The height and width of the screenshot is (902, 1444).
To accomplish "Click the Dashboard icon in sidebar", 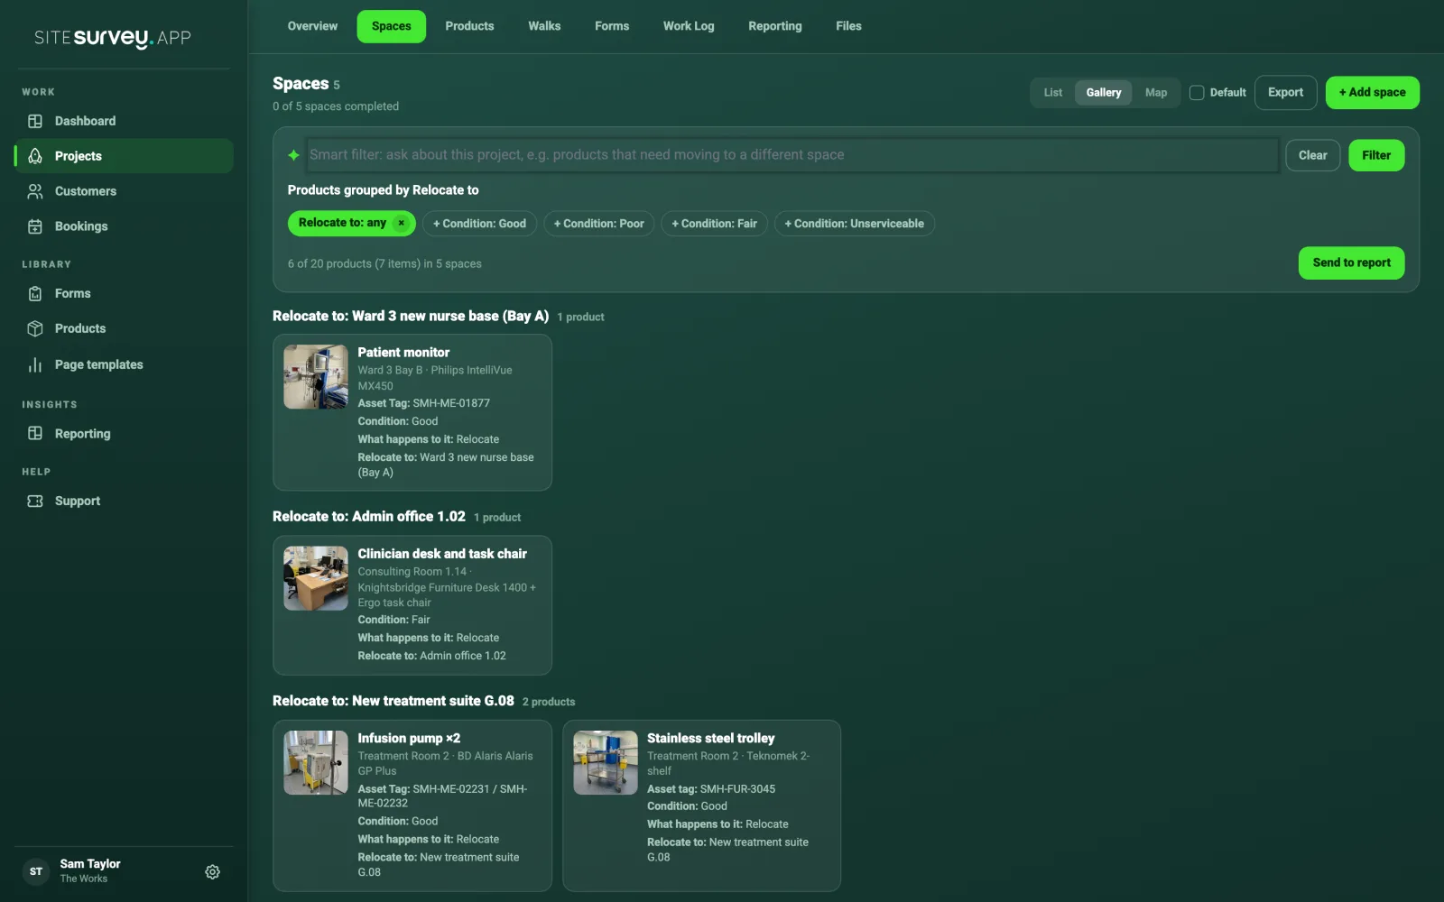I will (35, 121).
